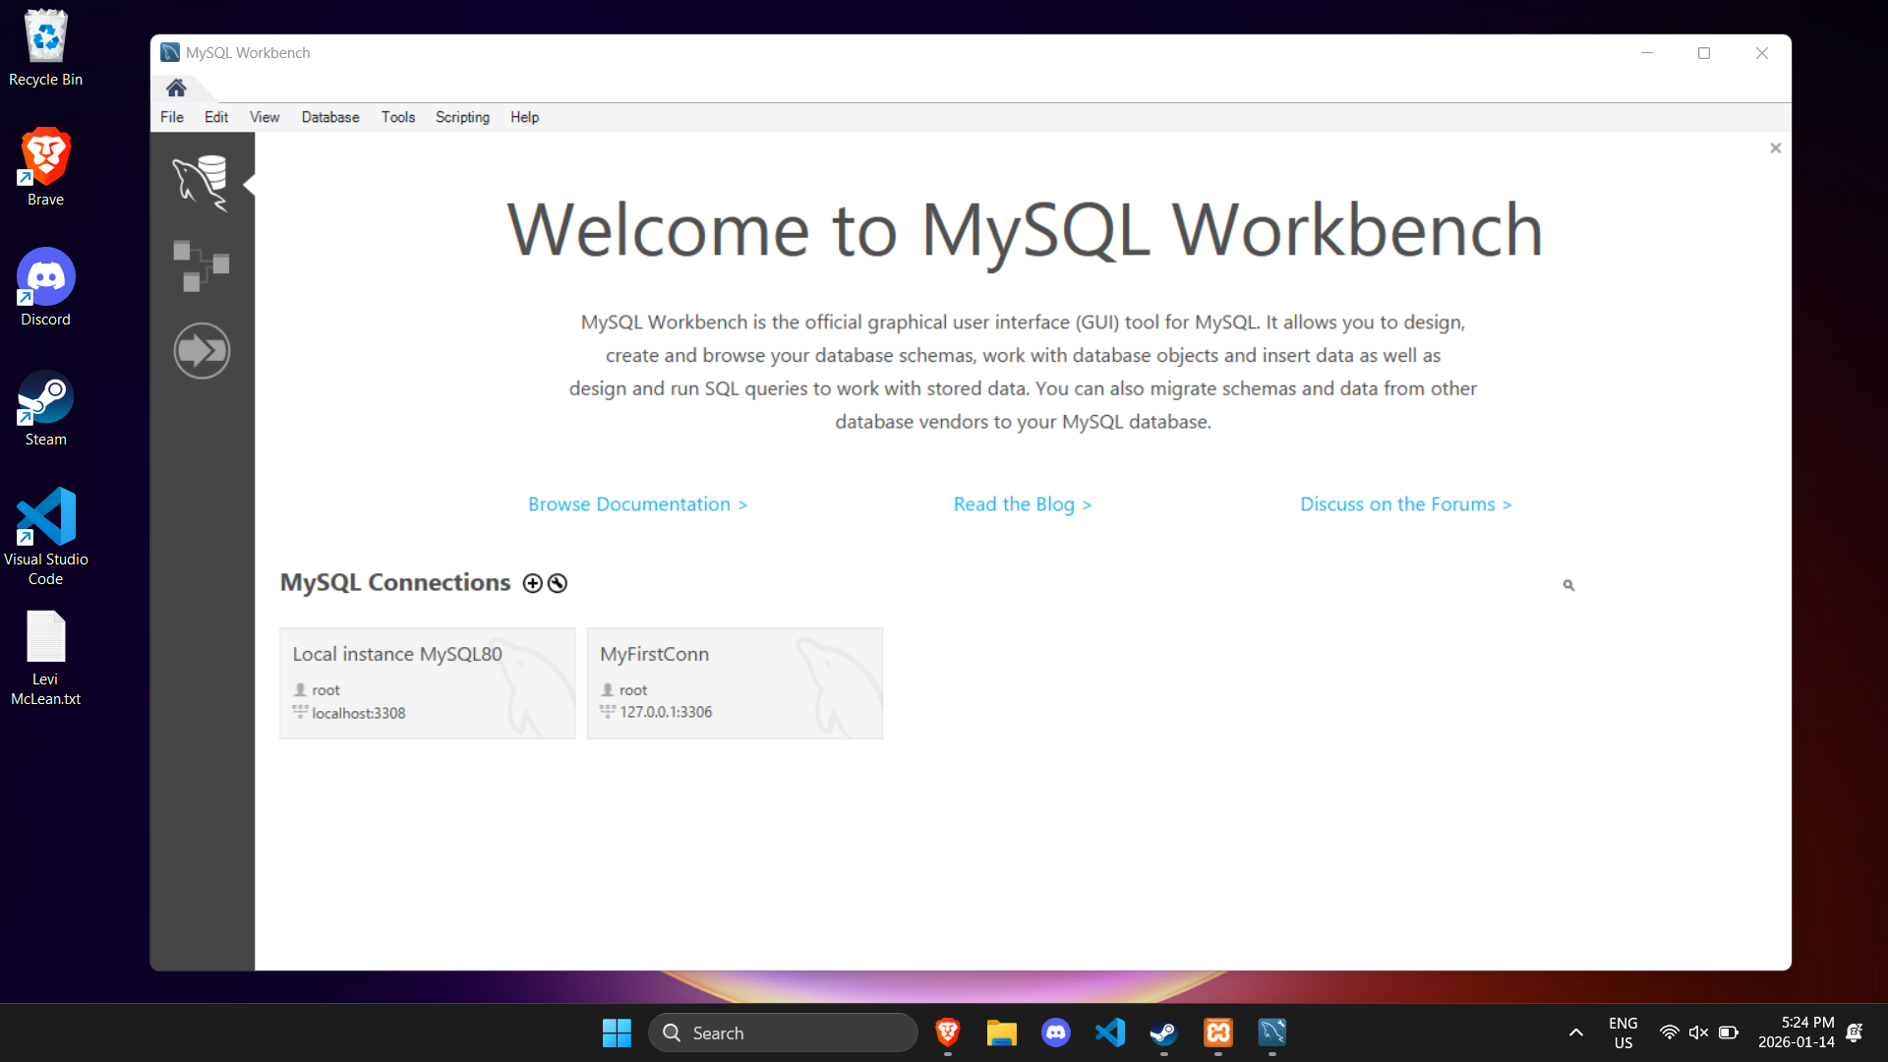
Task: Open the File menu
Action: (172, 117)
